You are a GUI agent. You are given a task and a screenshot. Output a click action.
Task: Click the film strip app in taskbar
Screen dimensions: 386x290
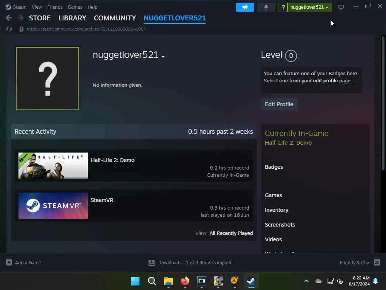(x=202, y=281)
